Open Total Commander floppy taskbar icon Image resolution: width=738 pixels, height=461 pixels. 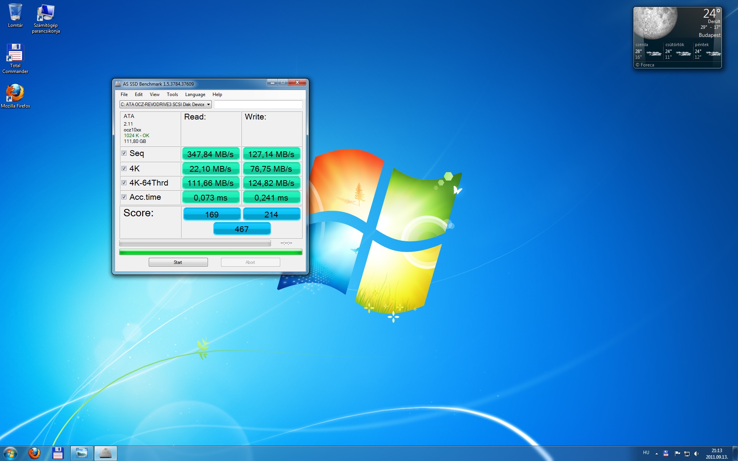[x=58, y=453]
